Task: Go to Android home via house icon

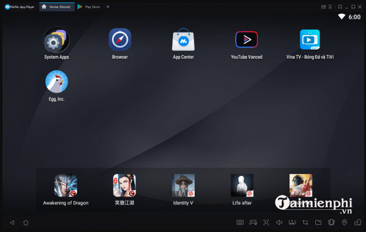Action: click(26, 223)
